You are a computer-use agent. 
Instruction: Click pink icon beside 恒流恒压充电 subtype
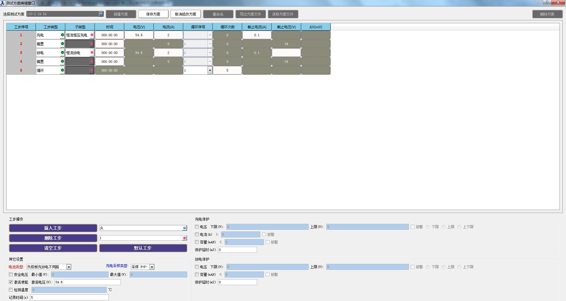[x=92, y=35]
